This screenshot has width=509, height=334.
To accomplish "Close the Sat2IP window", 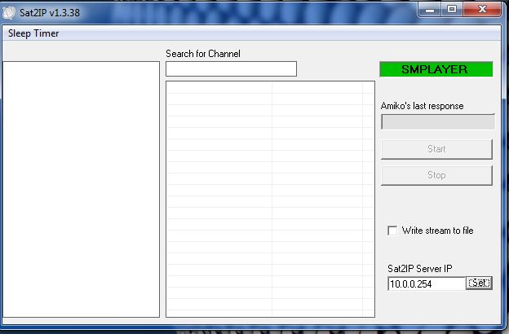I will click(481, 8).
